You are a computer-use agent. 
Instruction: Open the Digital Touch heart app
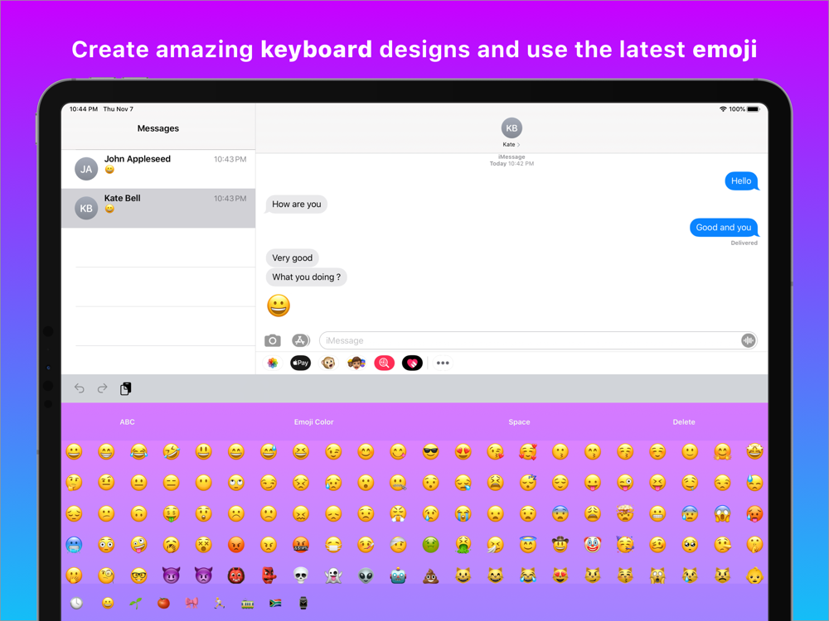[x=412, y=363]
